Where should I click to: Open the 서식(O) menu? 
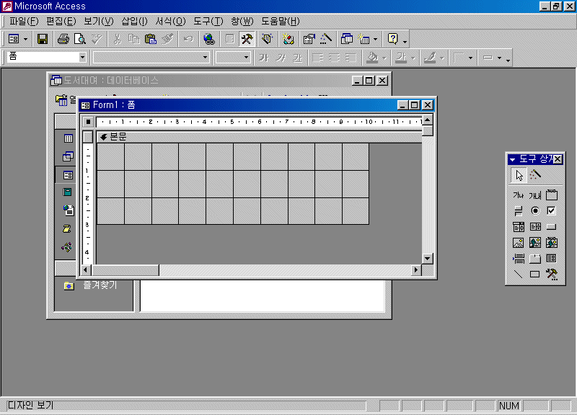coord(170,22)
